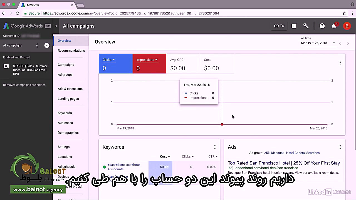Click the Help question mark icon
Viewport: 356px width, 200px height.
click(322, 26)
